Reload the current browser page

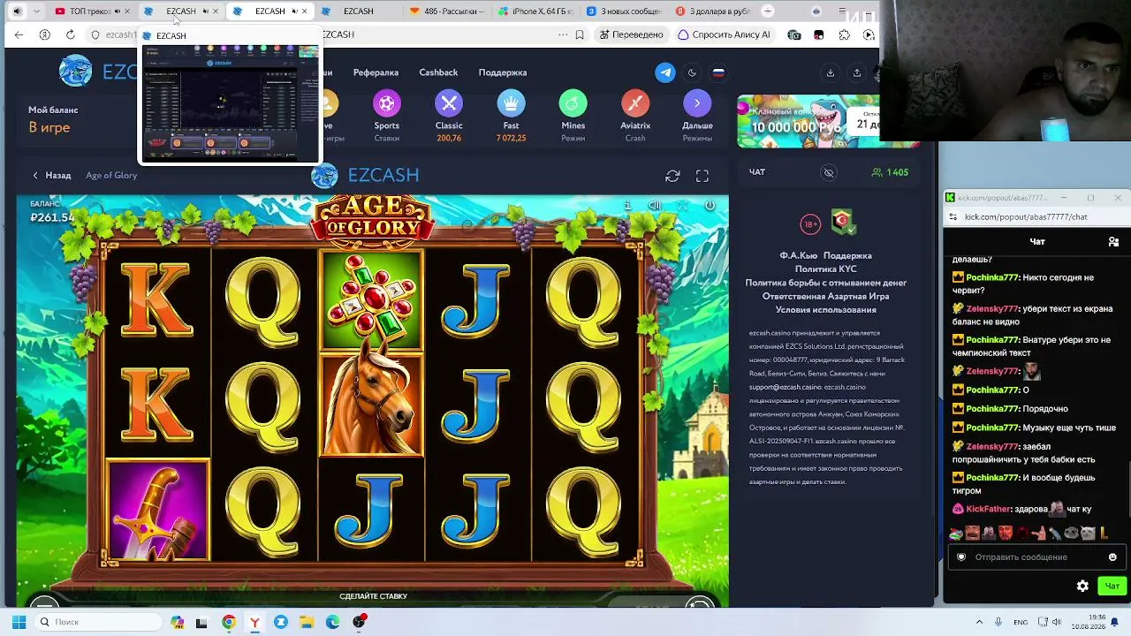[x=70, y=34]
